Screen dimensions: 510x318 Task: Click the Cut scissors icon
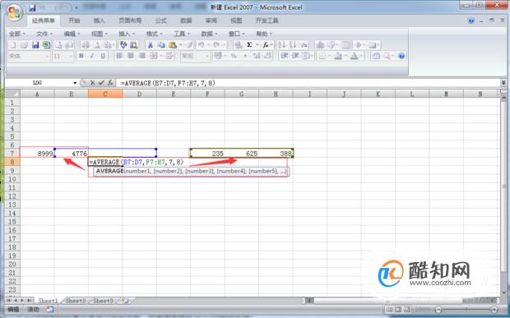[x=151, y=45]
